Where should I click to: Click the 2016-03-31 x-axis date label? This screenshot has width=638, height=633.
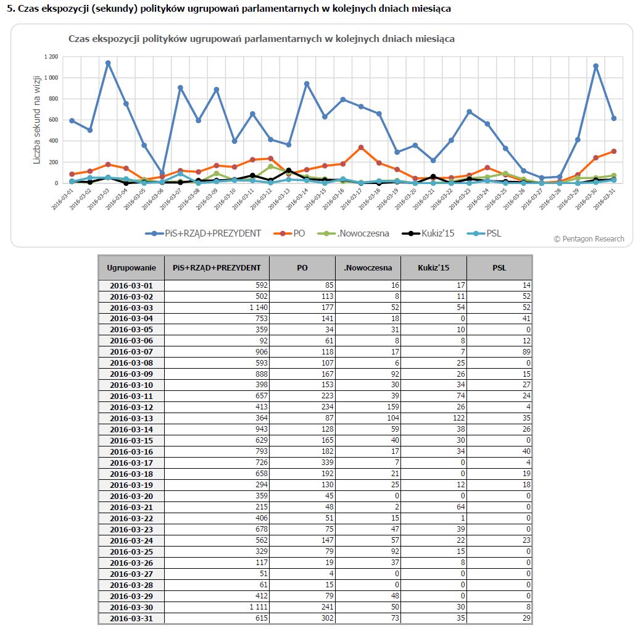[605, 199]
